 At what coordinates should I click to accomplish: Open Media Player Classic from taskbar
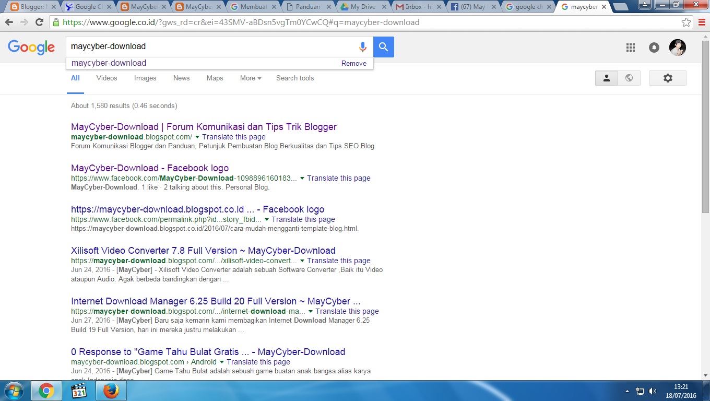tap(78, 391)
